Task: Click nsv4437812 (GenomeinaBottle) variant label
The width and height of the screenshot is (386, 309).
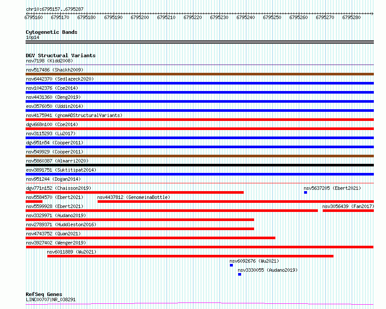Action: coord(134,197)
